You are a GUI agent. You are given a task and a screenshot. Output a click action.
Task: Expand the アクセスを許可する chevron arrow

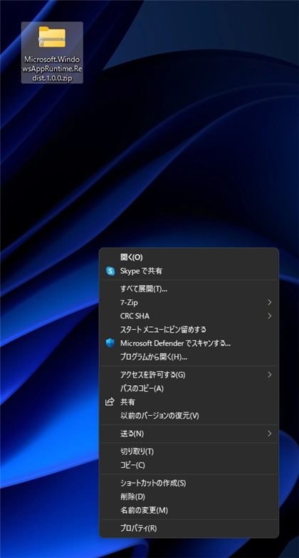click(269, 375)
